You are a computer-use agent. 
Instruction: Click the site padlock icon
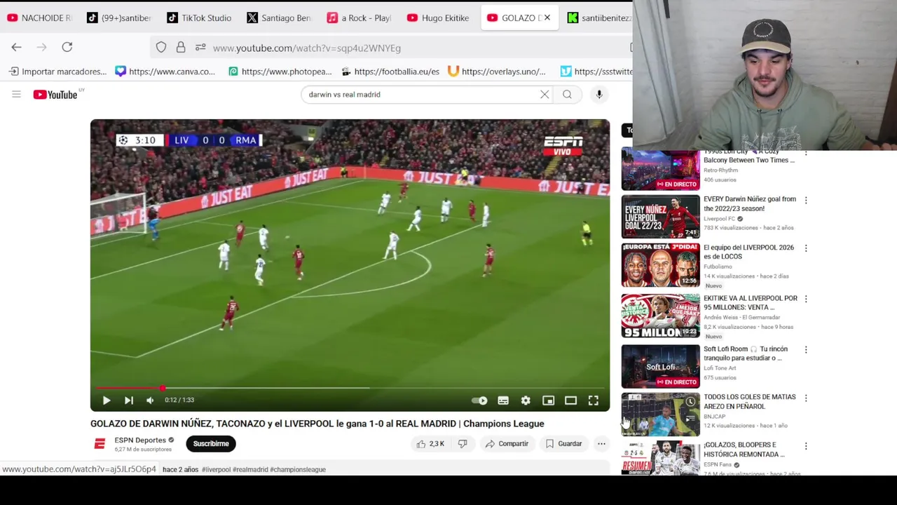pos(181,47)
